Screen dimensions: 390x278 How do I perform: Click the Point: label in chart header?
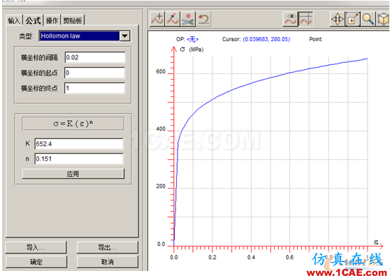pos(316,39)
